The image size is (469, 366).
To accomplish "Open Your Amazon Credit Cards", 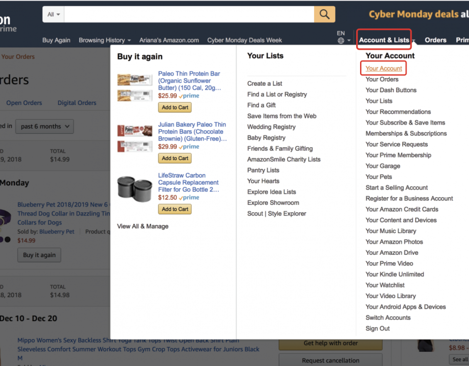I will pos(402,209).
